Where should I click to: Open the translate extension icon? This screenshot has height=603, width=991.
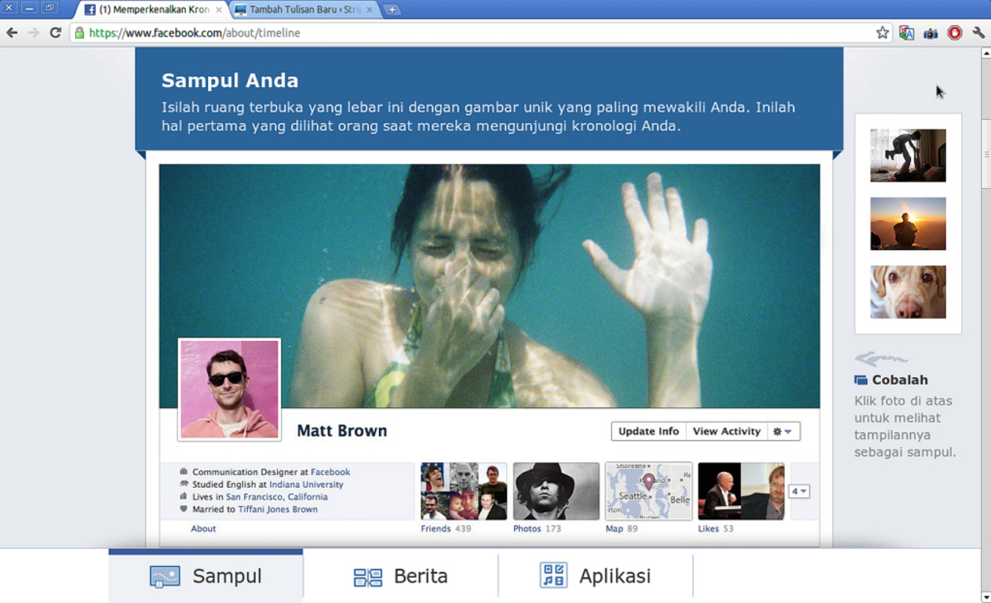tap(907, 33)
